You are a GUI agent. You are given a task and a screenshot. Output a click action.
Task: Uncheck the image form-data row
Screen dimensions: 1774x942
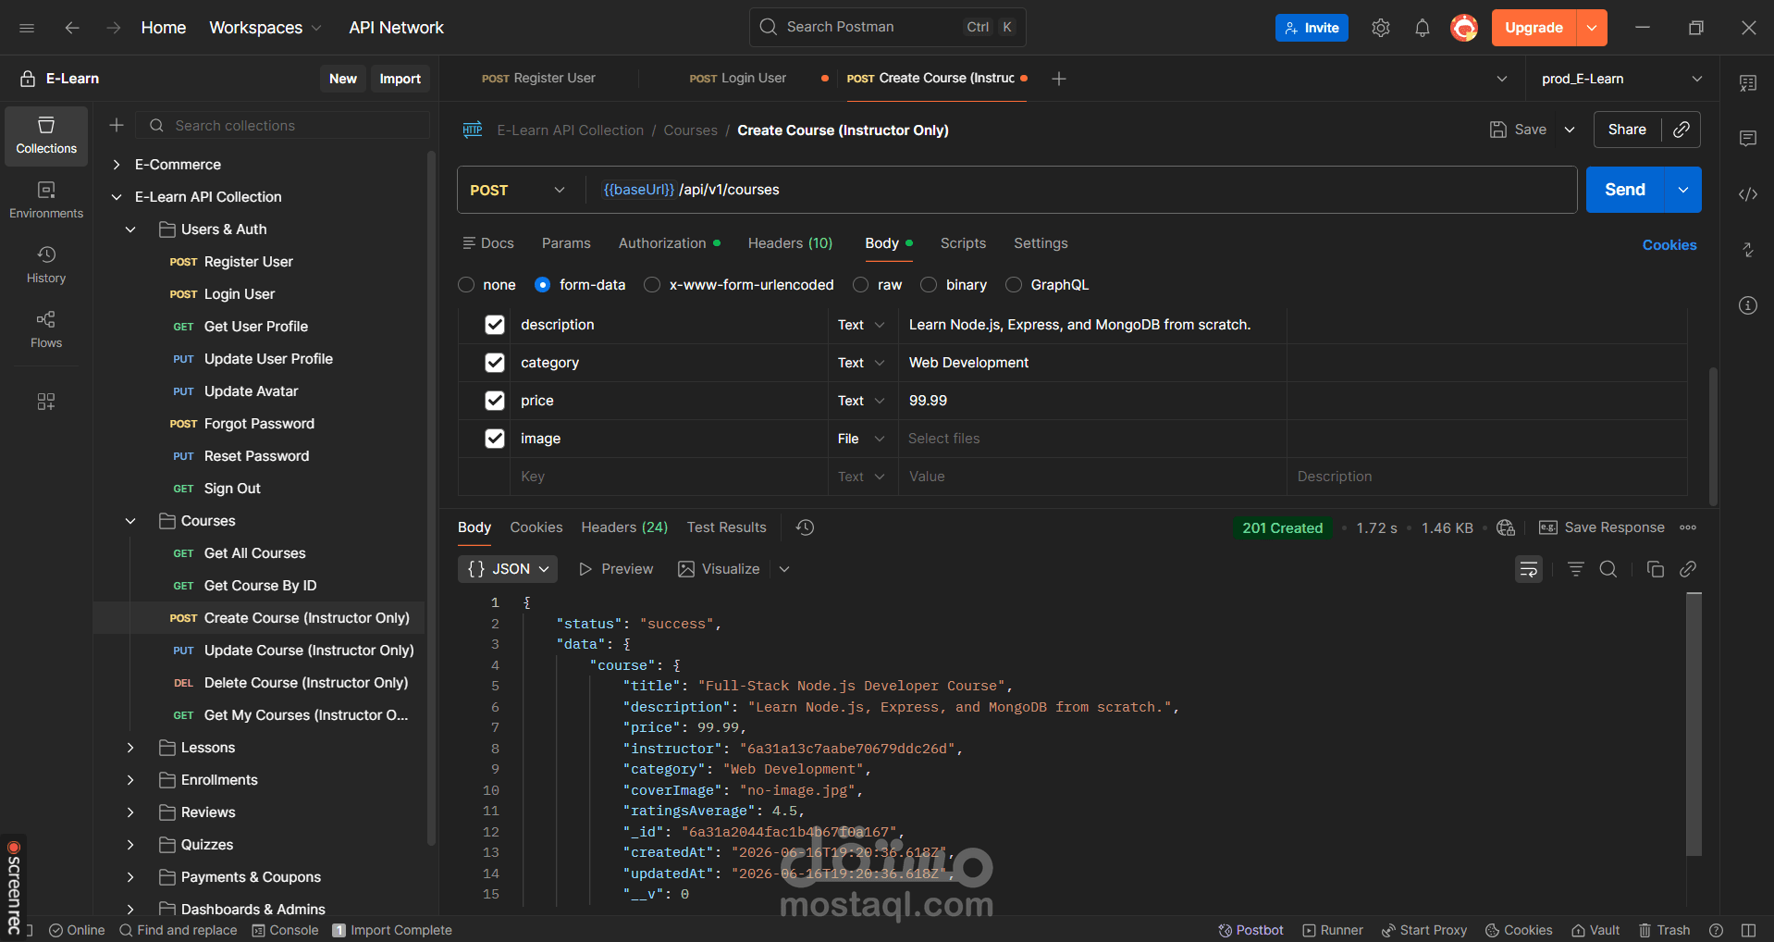pyautogui.click(x=495, y=439)
